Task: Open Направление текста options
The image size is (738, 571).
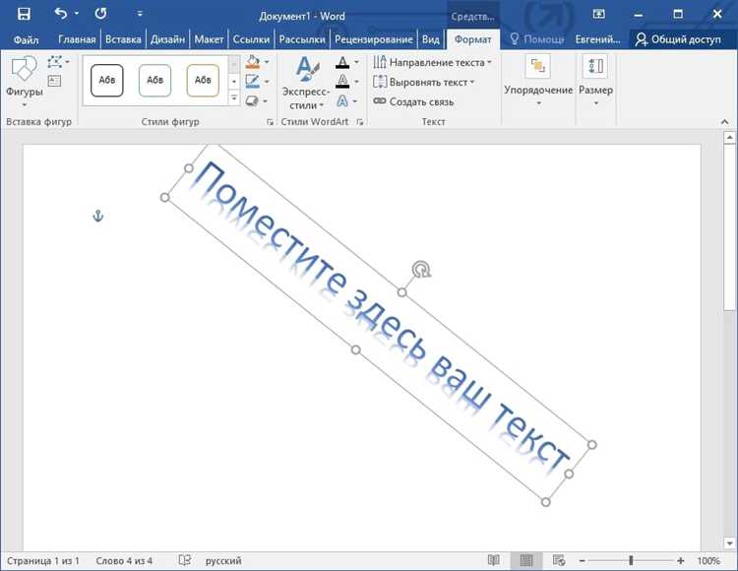Action: click(x=432, y=62)
